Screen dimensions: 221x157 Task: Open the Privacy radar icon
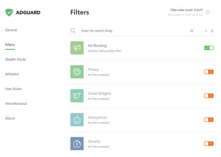pos(77,72)
